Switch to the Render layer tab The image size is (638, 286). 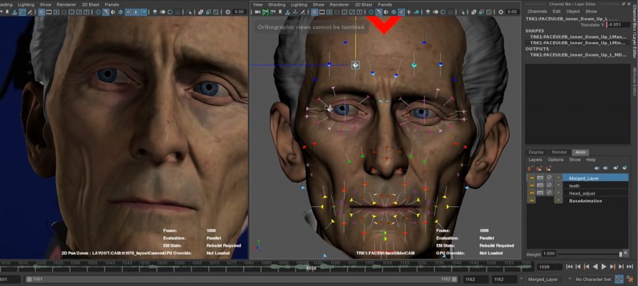coord(559,152)
